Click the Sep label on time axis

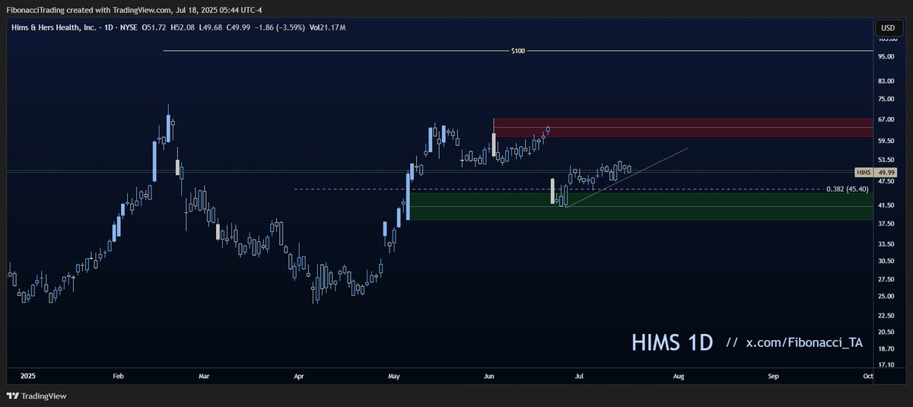coord(774,376)
